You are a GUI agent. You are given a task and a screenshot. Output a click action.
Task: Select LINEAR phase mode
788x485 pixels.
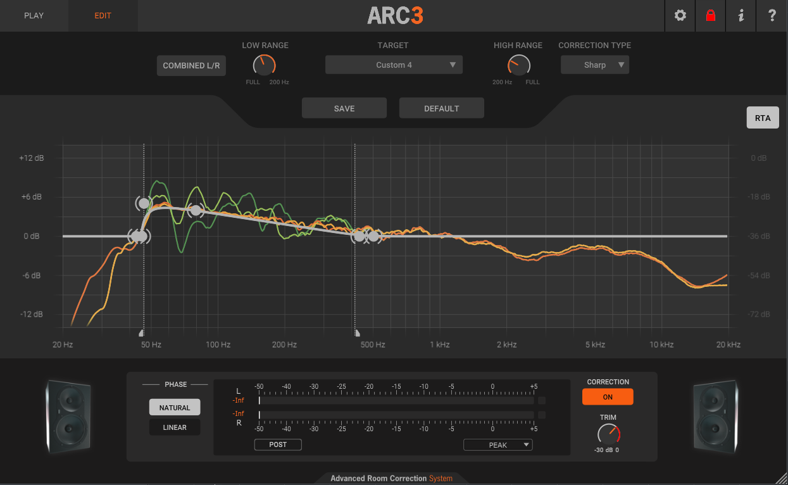pos(175,427)
